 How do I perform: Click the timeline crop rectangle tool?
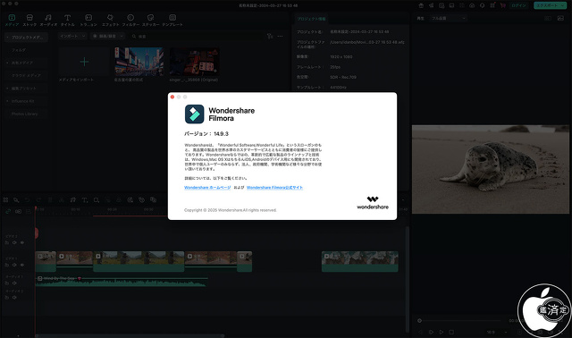pos(97,200)
